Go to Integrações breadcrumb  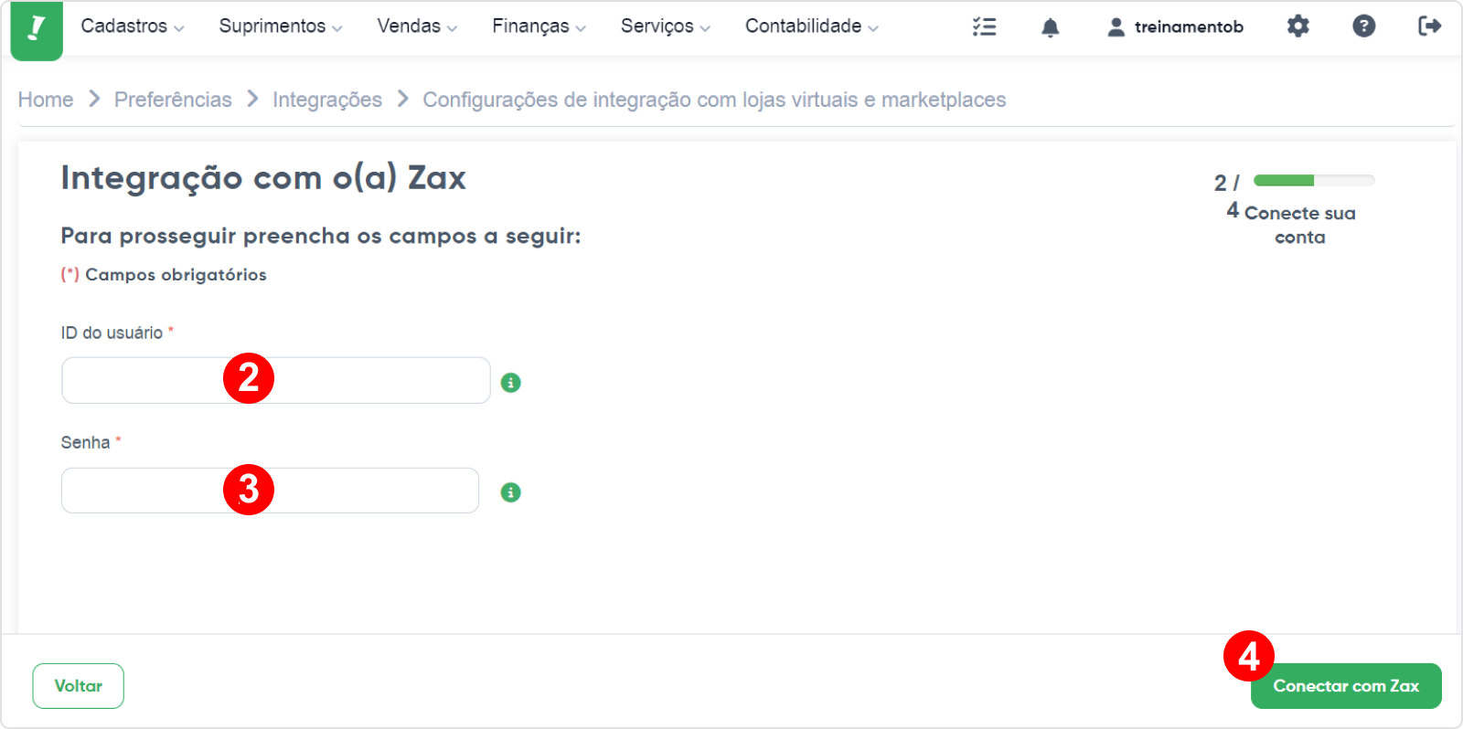[x=327, y=100]
